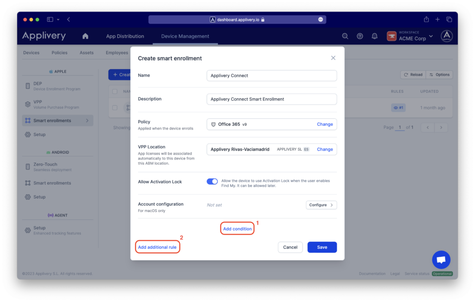Click the ACME Corp workspace logo
The width and height of the screenshot is (475, 302).
coord(392,36)
